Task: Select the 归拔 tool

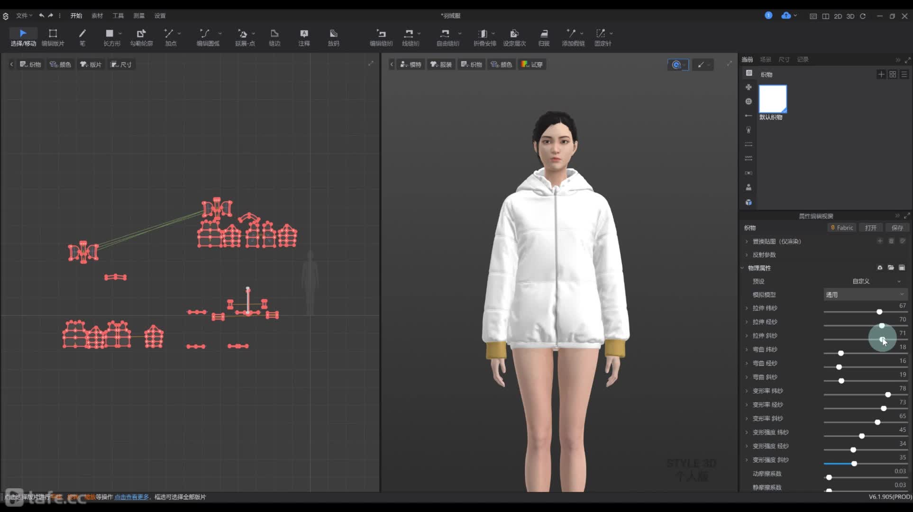Action: [x=544, y=37]
